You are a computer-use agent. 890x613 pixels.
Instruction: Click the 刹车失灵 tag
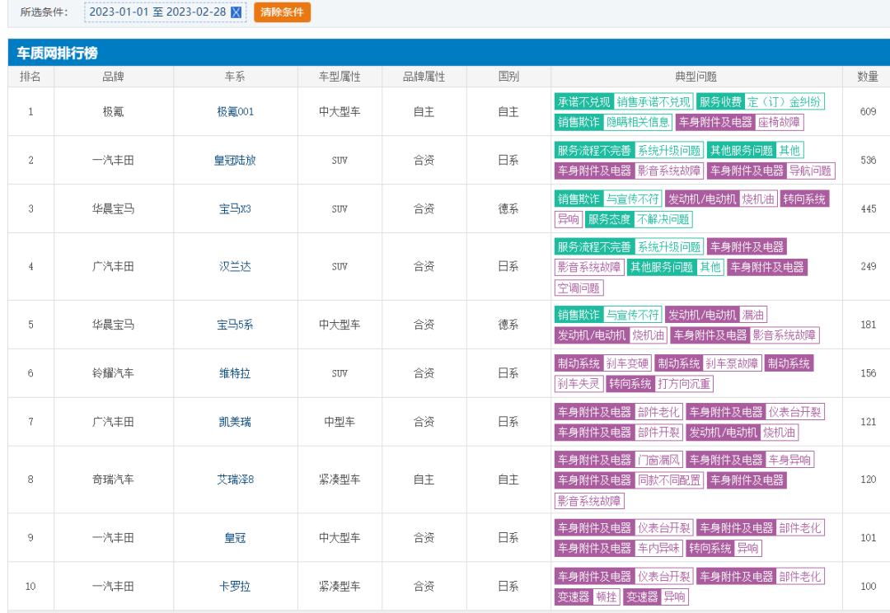coord(578,384)
